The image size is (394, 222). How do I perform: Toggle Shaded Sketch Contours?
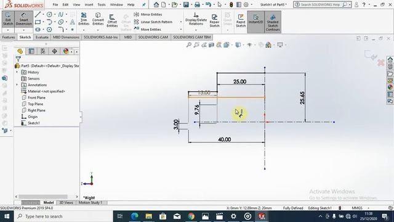(273, 22)
